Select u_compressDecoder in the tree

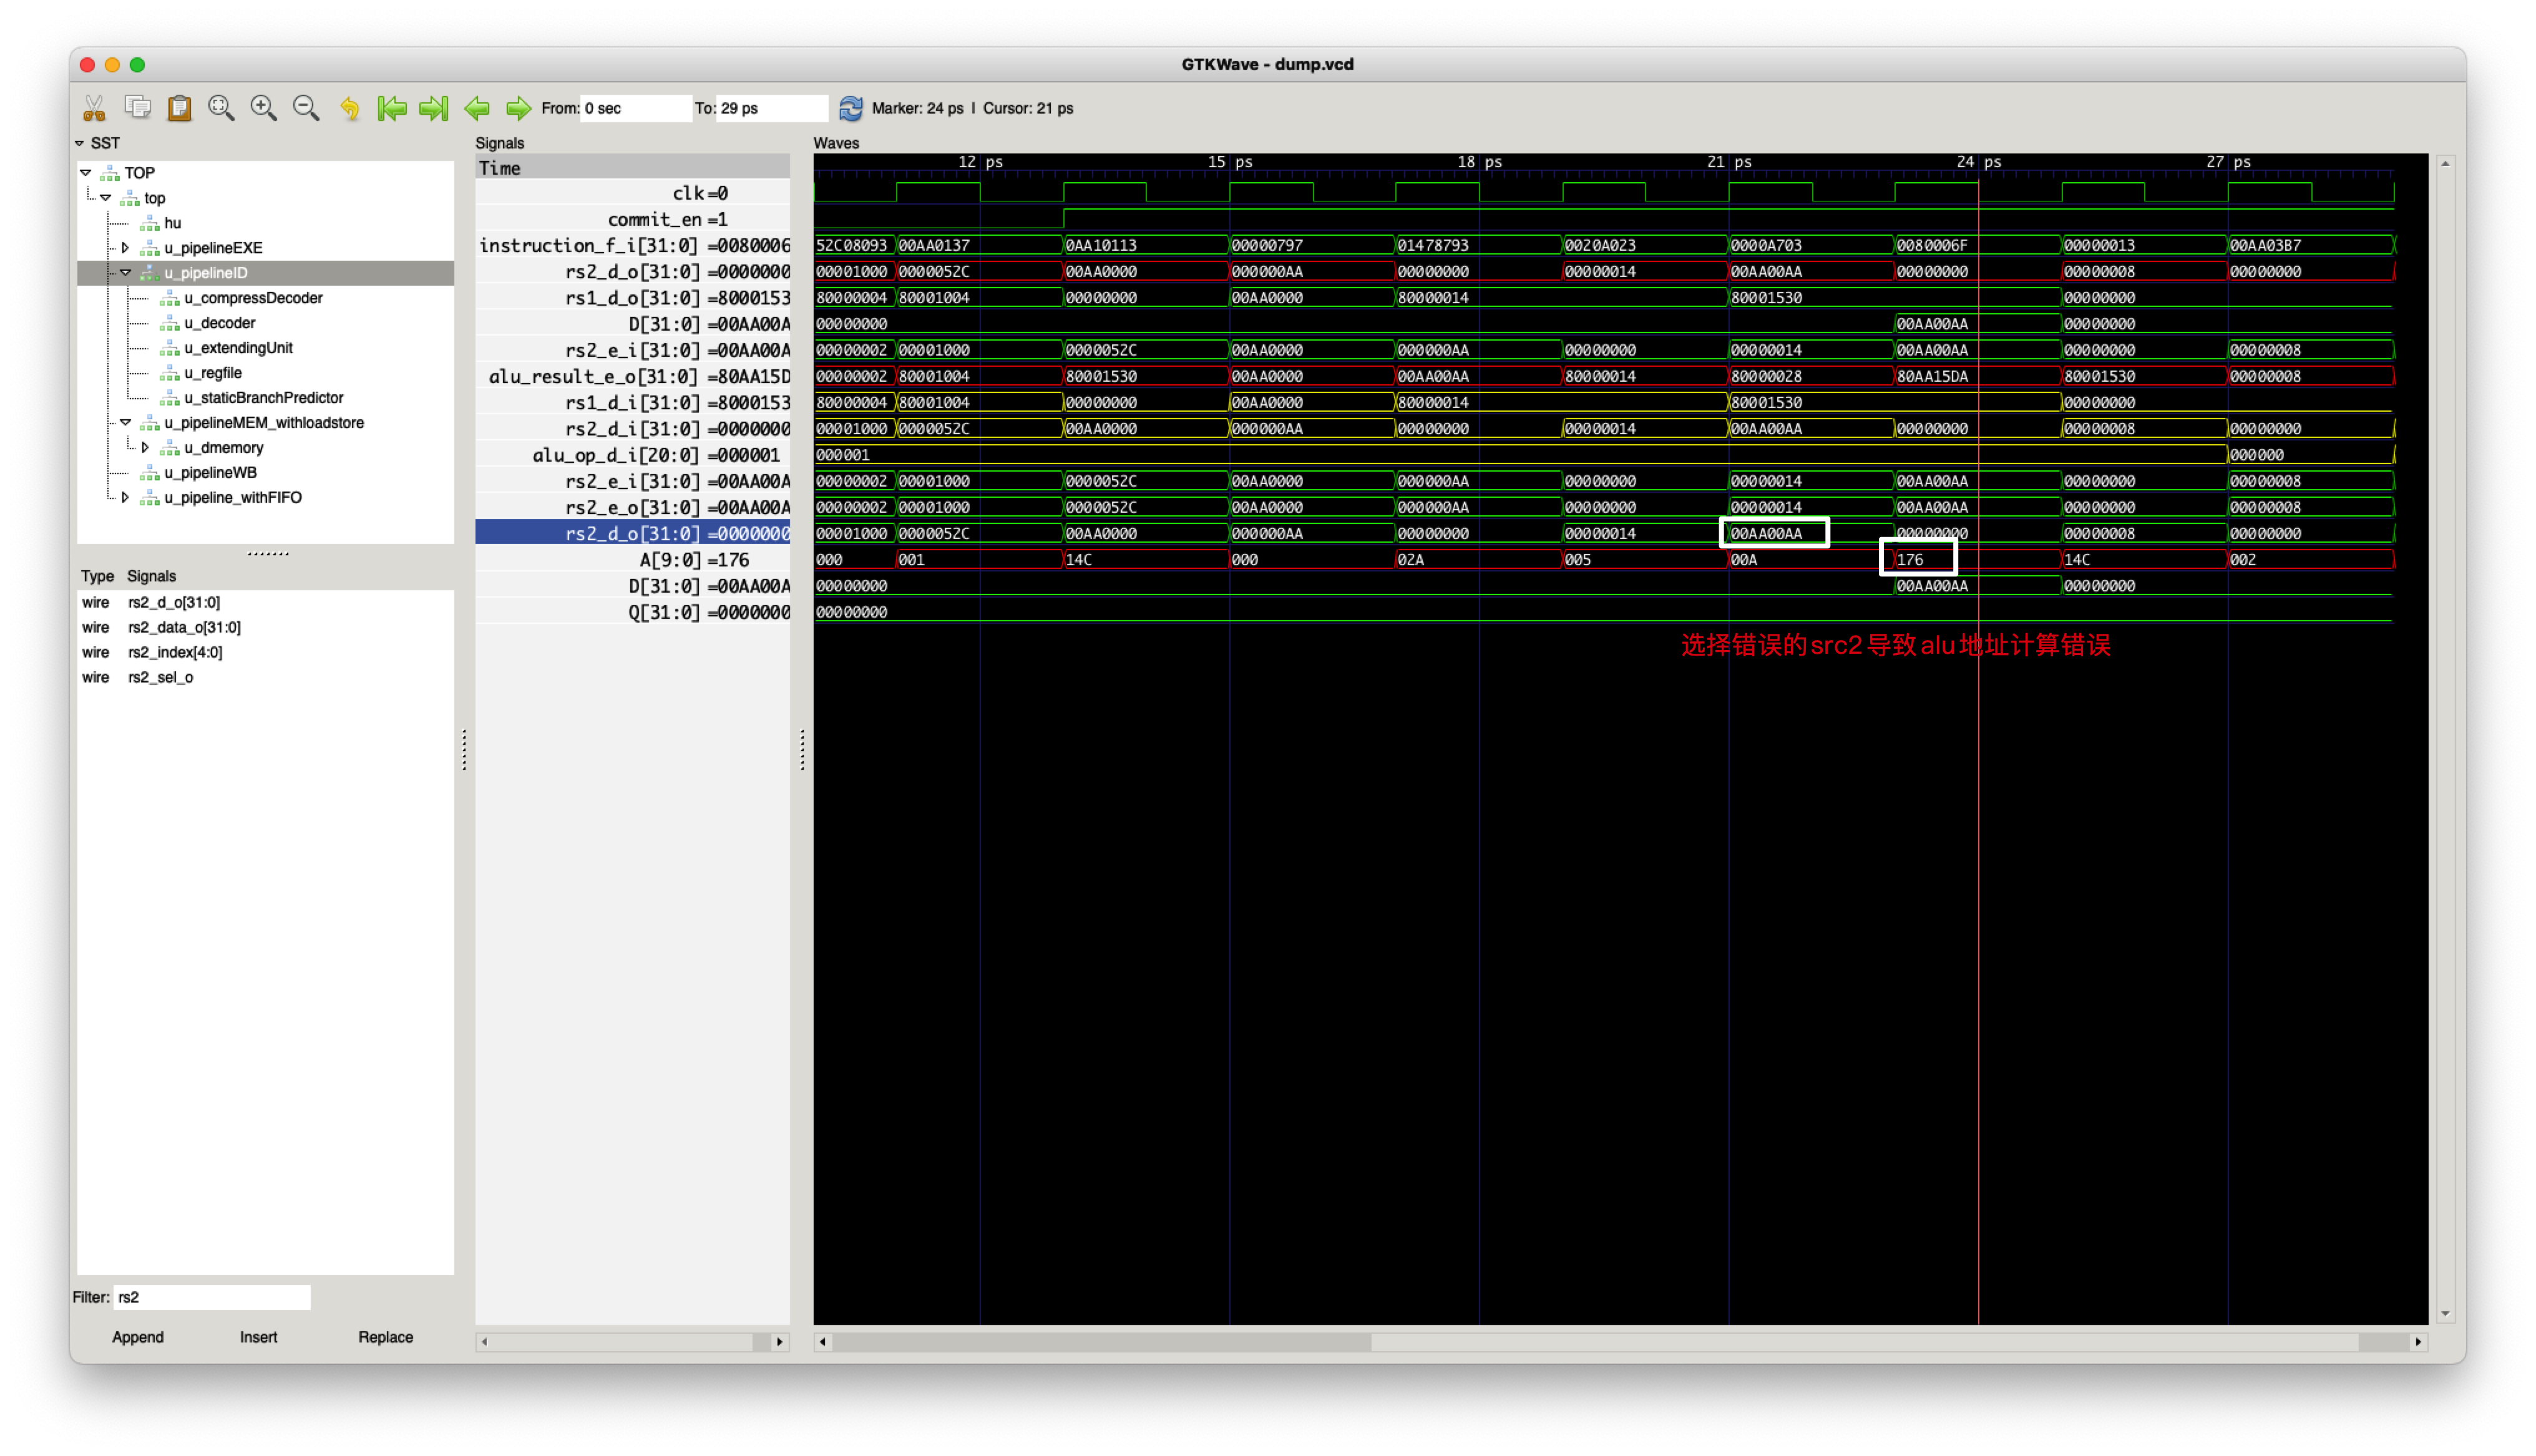click(254, 298)
